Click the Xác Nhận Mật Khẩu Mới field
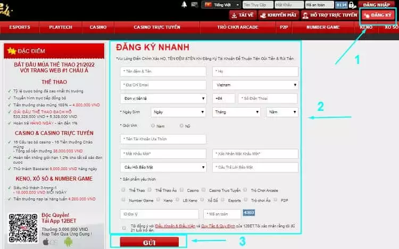This screenshot has height=249, width=399. (x=255, y=154)
